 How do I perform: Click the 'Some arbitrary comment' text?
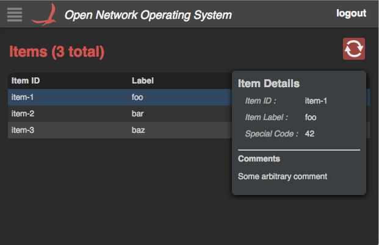283,176
